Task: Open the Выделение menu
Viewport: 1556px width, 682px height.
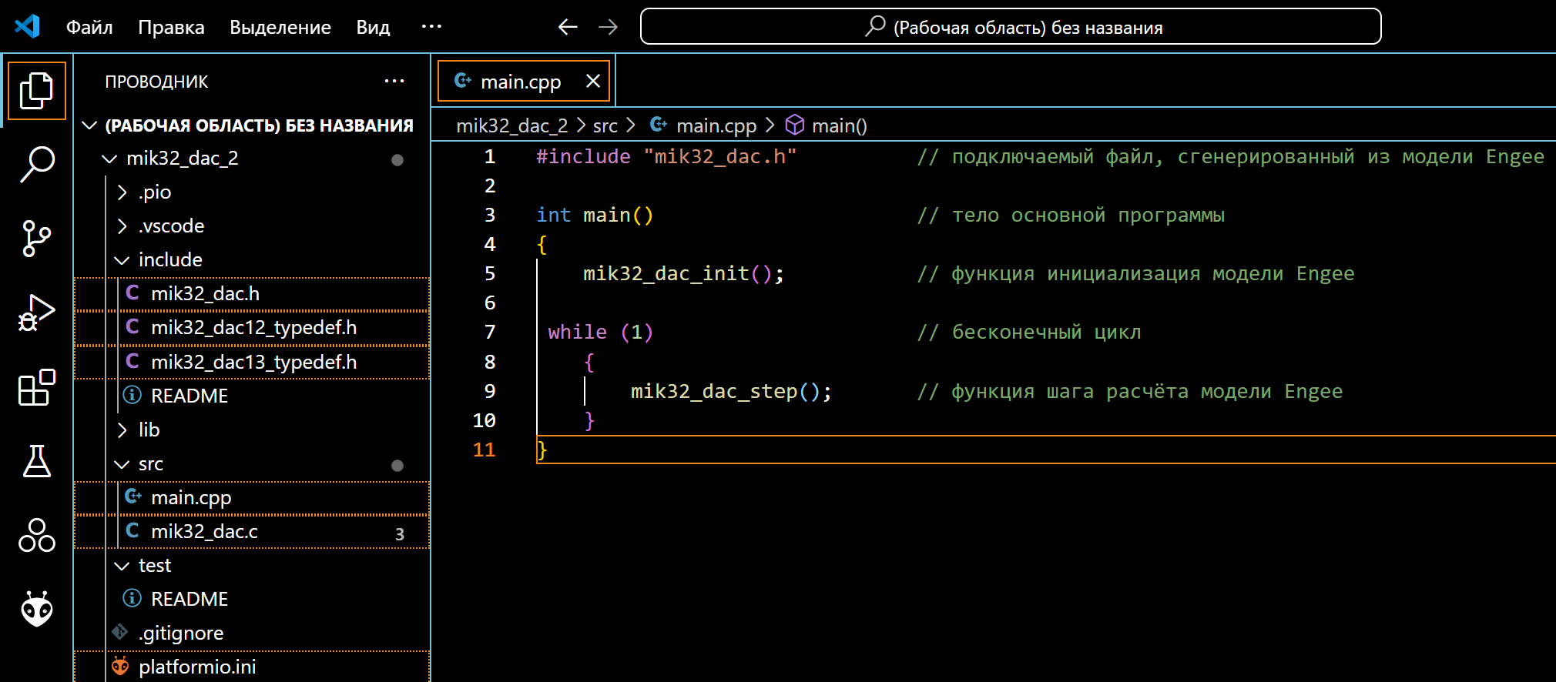Action: (x=280, y=27)
